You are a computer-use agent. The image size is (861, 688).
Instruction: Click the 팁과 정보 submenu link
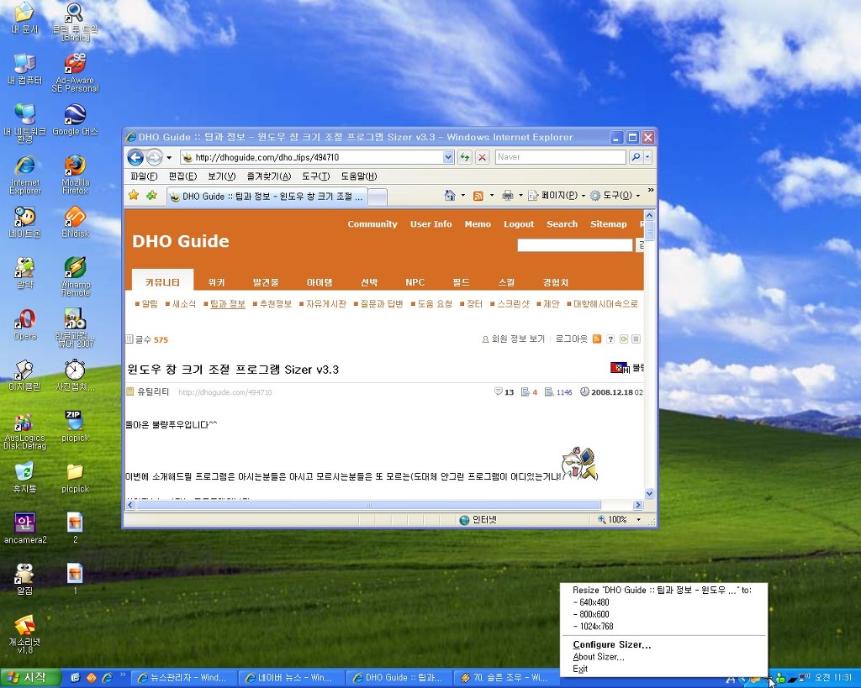(227, 304)
